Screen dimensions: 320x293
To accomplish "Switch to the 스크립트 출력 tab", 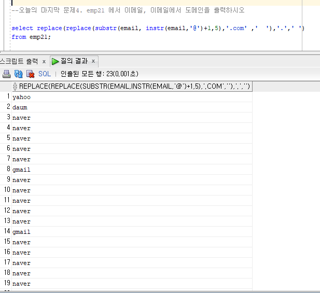I will coord(19,61).
